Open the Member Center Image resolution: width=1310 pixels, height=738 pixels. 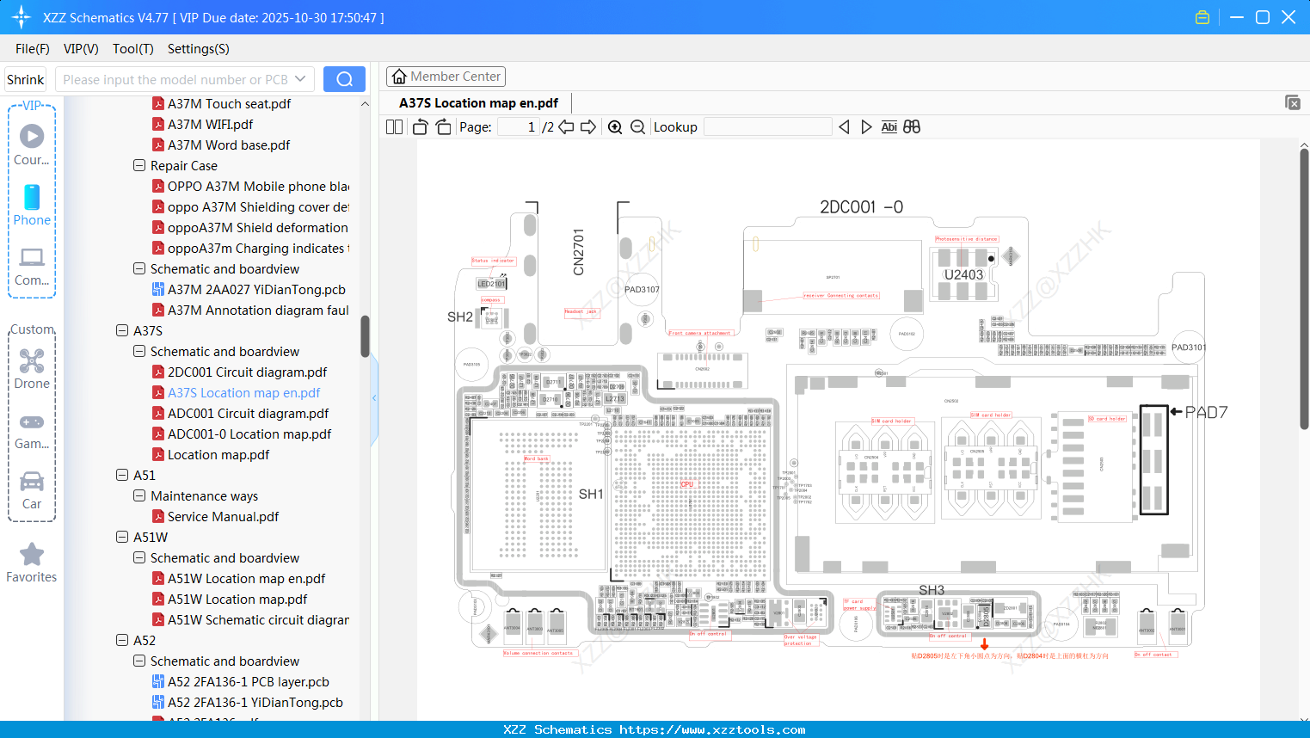(x=446, y=76)
